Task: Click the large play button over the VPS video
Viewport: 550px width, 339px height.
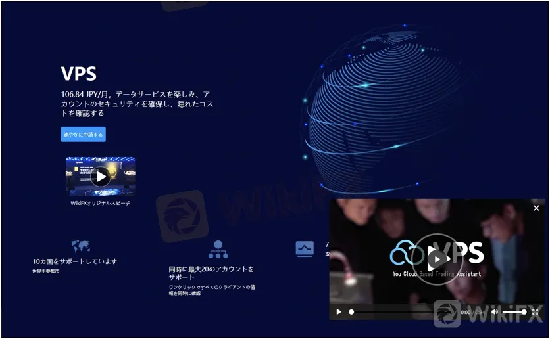Action: click(x=437, y=259)
